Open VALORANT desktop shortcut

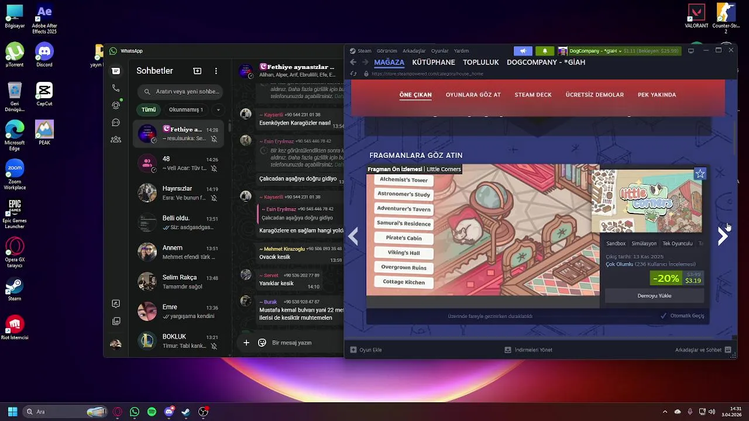pos(696,16)
